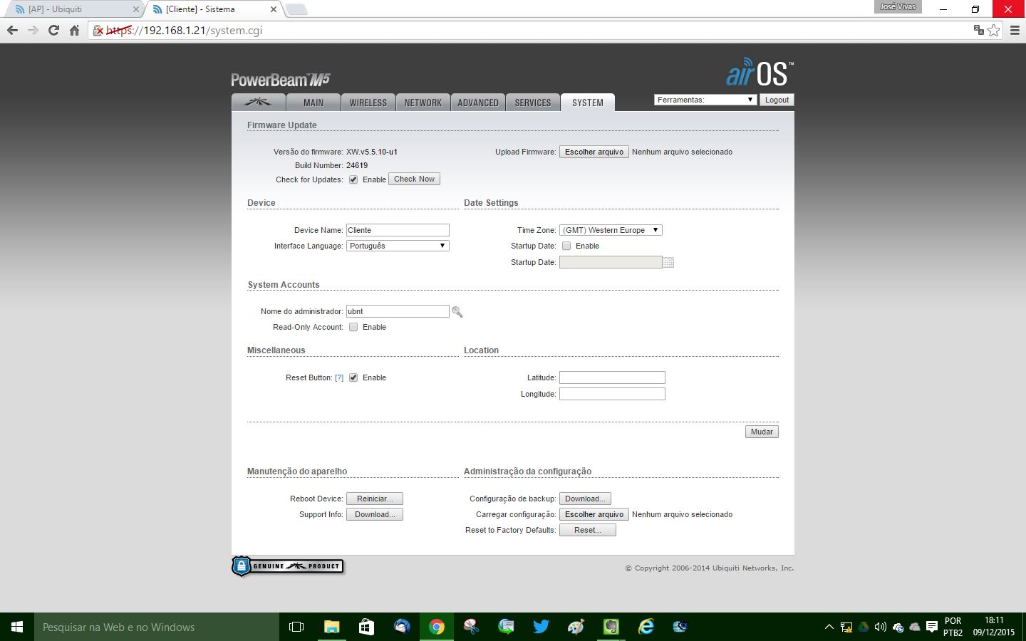Click the Latitude input field
Image resolution: width=1026 pixels, height=641 pixels.
pyautogui.click(x=612, y=377)
